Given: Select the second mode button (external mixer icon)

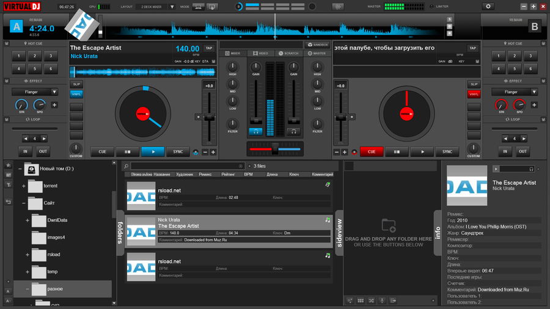Looking at the screenshot, I should [x=212, y=7].
